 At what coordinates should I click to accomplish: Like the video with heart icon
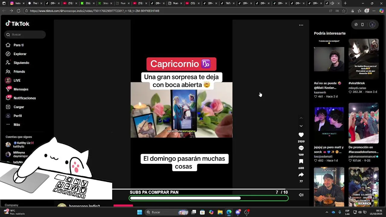click(301, 135)
